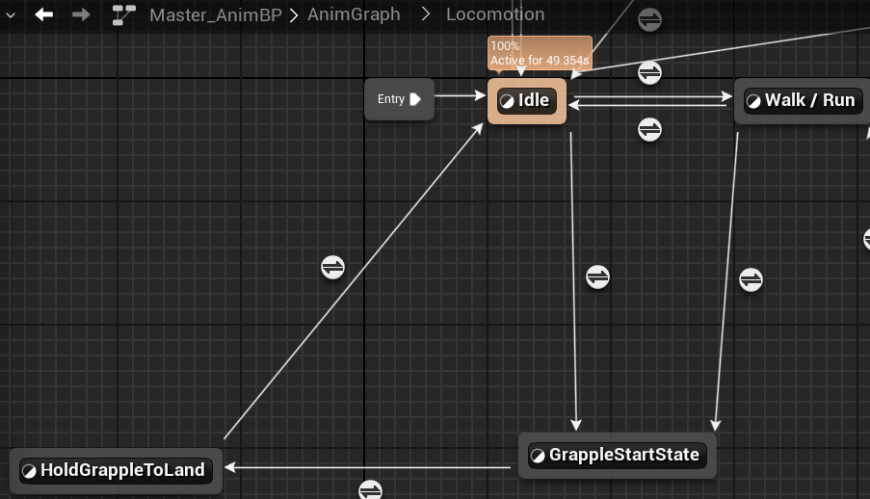
Task: Select Walk / Run to GrappleStartState transition icon
Action: click(751, 279)
